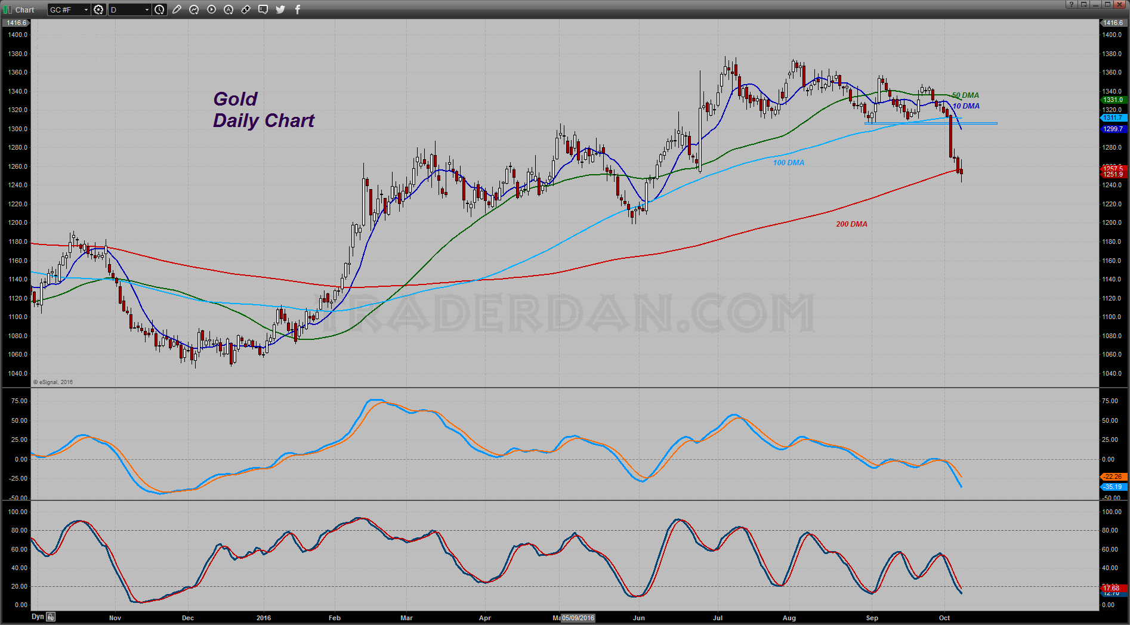The height and width of the screenshot is (625, 1130).
Task: Click the 50 DMA label
Action: 965,95
